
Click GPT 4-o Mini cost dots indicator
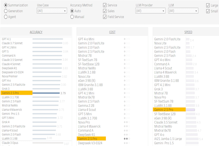pos(127,39)
